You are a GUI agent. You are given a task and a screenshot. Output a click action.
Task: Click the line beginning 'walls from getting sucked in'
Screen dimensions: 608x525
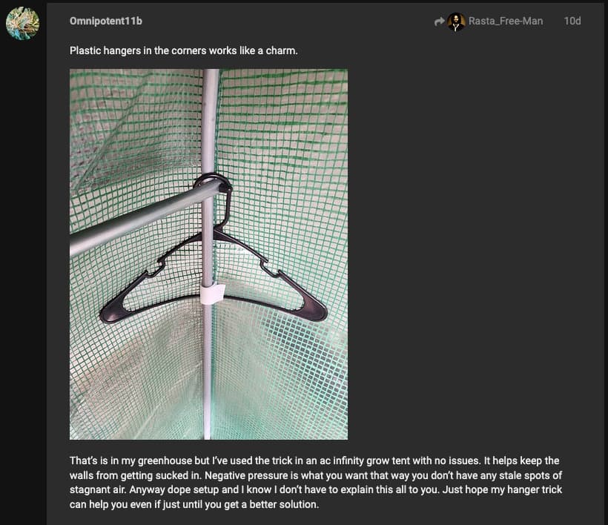(x=316, y=475)
